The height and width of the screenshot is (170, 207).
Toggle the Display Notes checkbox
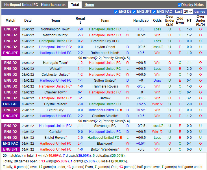(x=179, y=5)
